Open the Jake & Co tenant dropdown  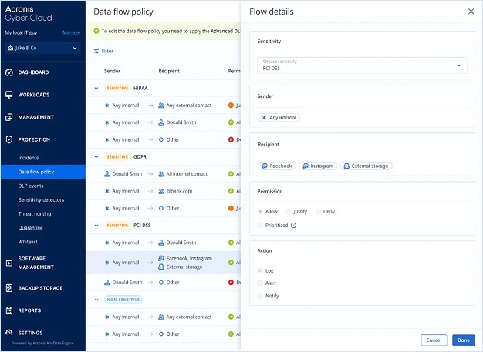point(42,49)
